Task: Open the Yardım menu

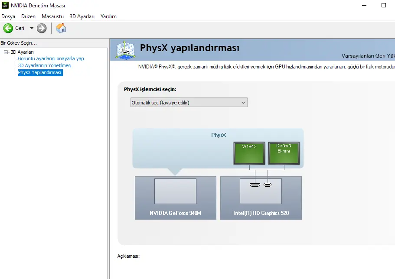Action: point(108,16)
